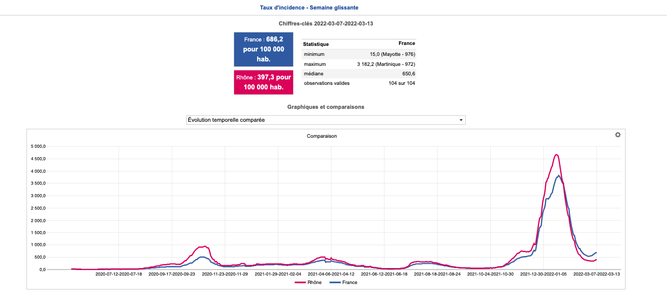Click the "Comparaison" chart title
667x301 pixels.
(322, 136)
